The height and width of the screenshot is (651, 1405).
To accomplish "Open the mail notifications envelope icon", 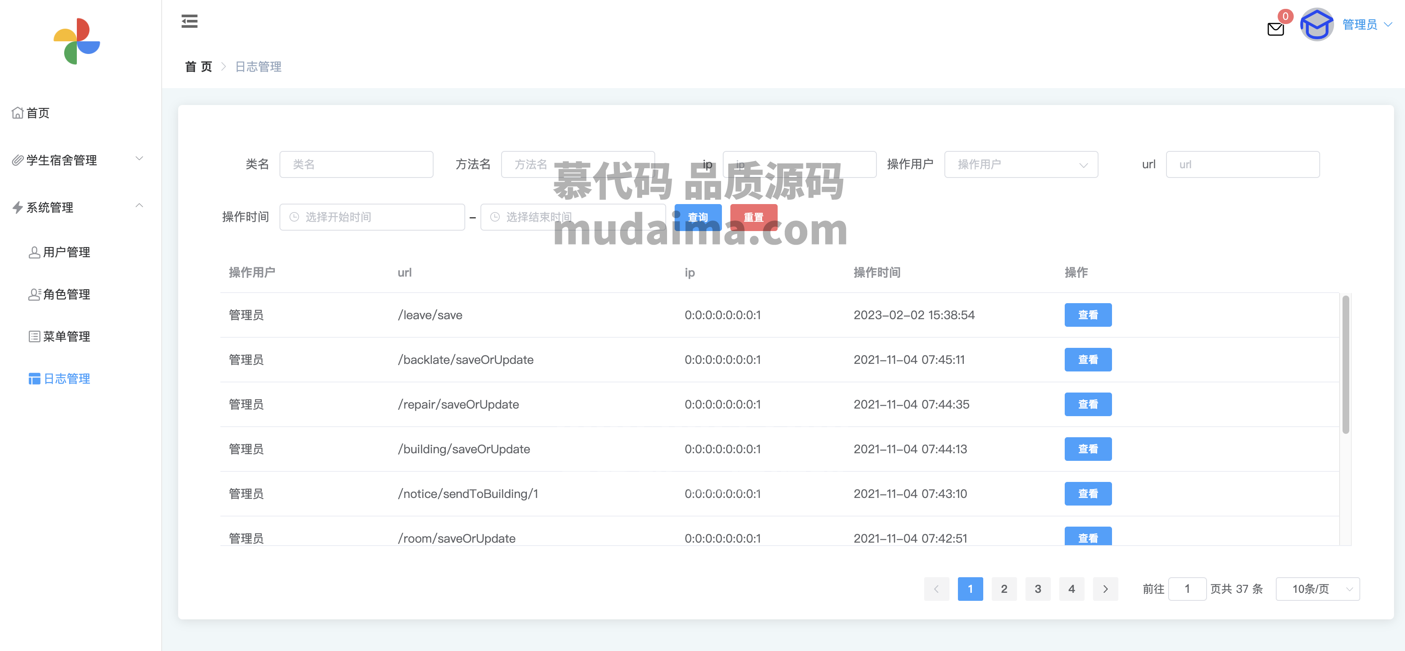I will click(x=1275, y=29).
